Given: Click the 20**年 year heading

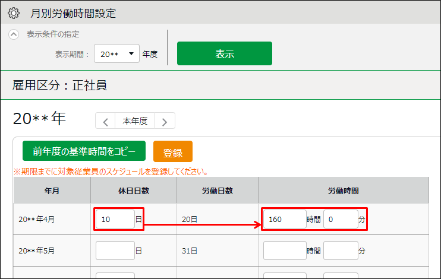Looking at the screenshot, I should coord(39,118).
